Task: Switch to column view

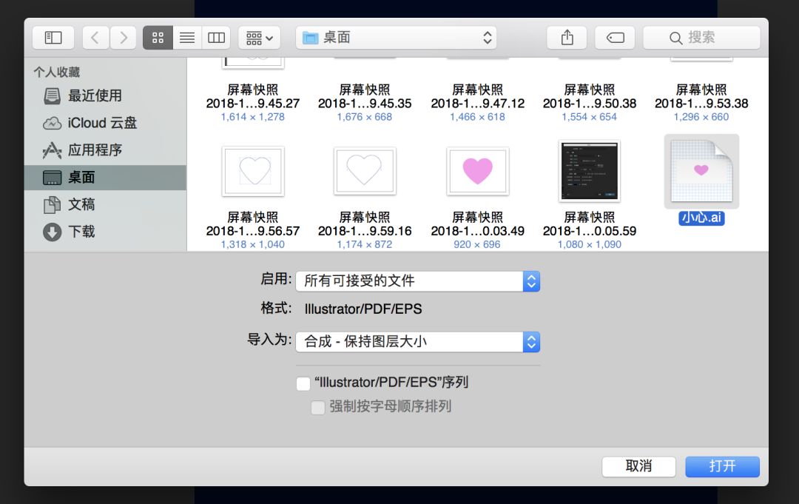Action: pos(216,38)
